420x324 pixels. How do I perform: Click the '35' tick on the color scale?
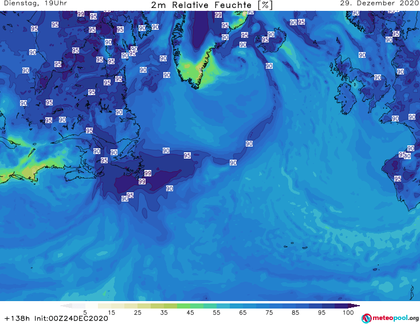(164, 313)
